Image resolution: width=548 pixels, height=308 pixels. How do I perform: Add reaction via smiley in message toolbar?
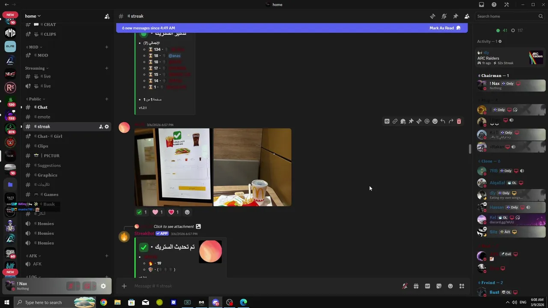[435, 121]
